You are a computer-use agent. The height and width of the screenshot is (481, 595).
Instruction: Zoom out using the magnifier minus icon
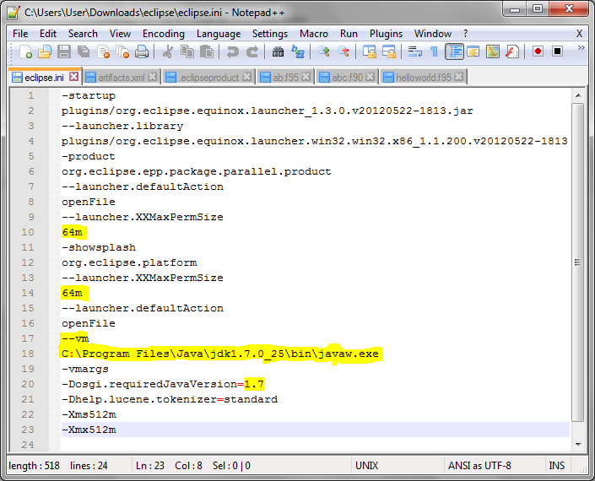[343, 51]
